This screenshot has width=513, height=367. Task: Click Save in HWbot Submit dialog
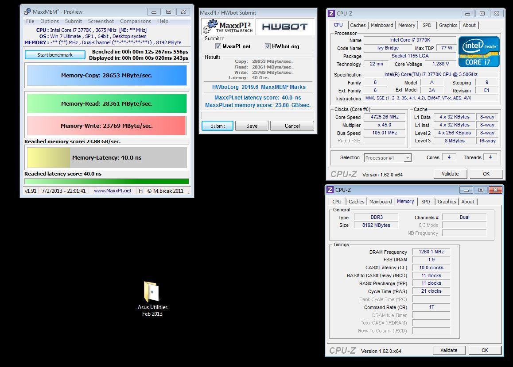click(x=252, y=126)
